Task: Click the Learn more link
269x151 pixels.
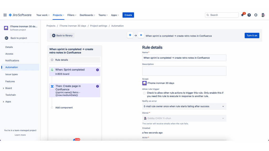Action: [20, 135]
